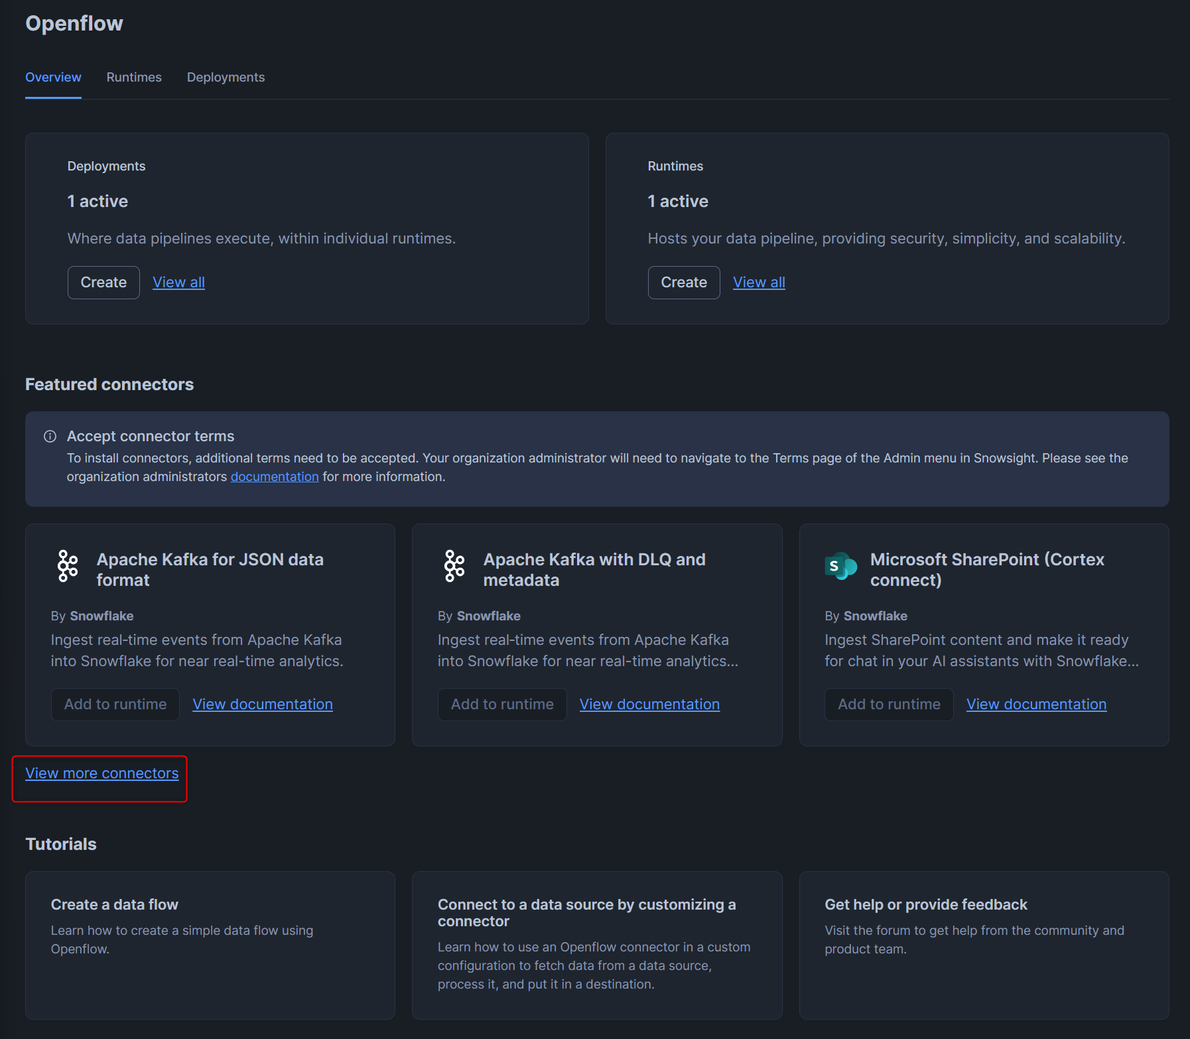Click the Kafka DLQ connector icon
Viewport: 1190px width, 1039px height.
coord(454,566)
